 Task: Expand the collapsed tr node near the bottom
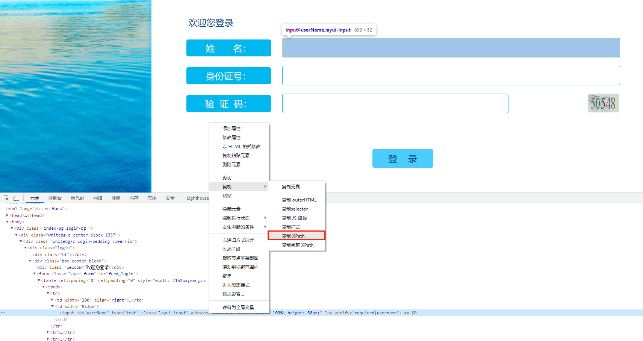click(x=47, y=332)
